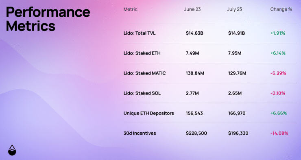Click the +6.66% depositors change value
The image size is (301, 160).
coord(279,113)
